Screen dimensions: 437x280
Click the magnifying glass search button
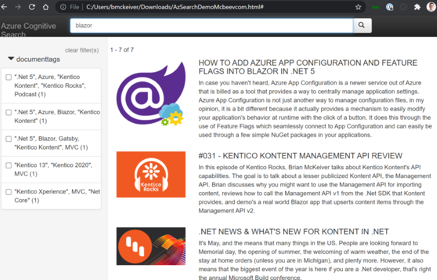click(x=362, y=26)
